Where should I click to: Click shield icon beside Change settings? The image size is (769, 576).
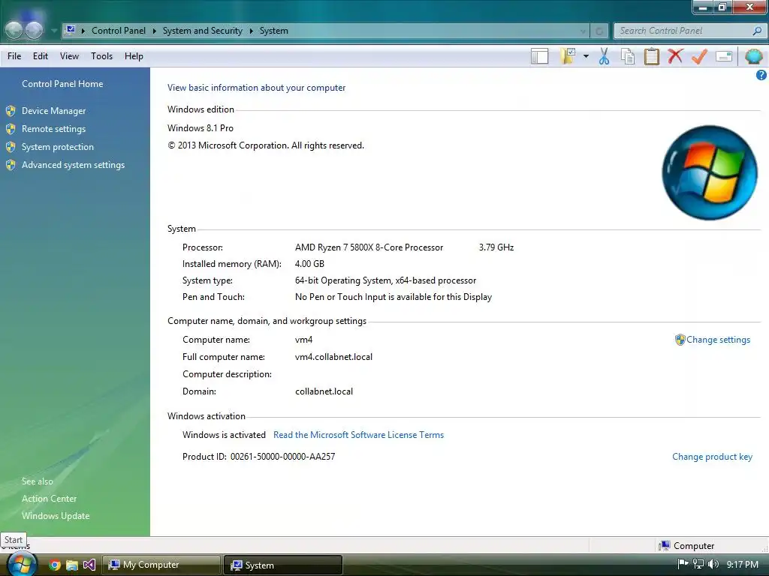click(x=680, y=340)
